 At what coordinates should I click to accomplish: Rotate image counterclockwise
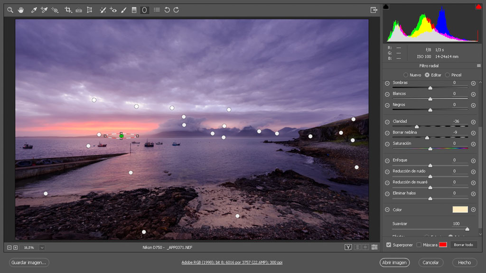[x=167, y=10]
